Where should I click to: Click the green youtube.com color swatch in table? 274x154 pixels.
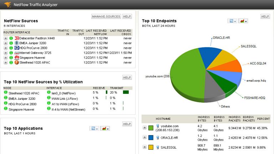pyautogui.click(x=151, y=128)
